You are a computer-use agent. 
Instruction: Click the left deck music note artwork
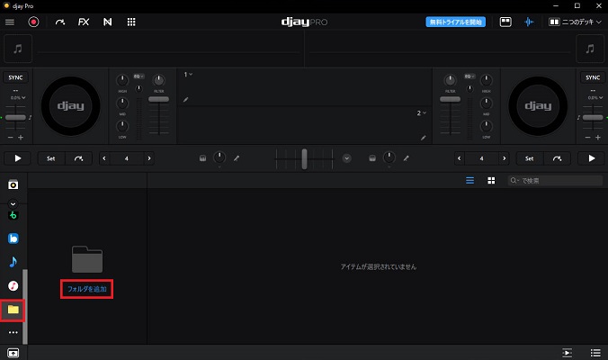tap(18, 49)
